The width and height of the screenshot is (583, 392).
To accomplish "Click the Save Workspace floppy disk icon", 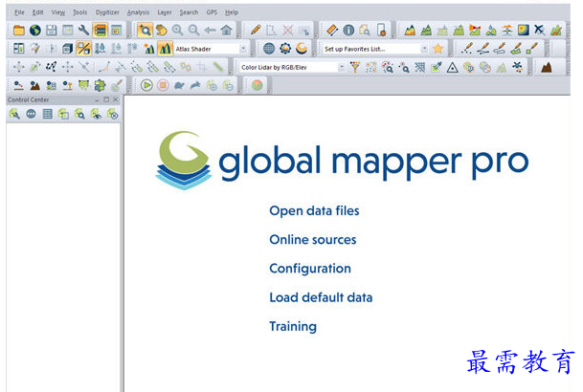I will pyautogui.click(x=52, y=30).
